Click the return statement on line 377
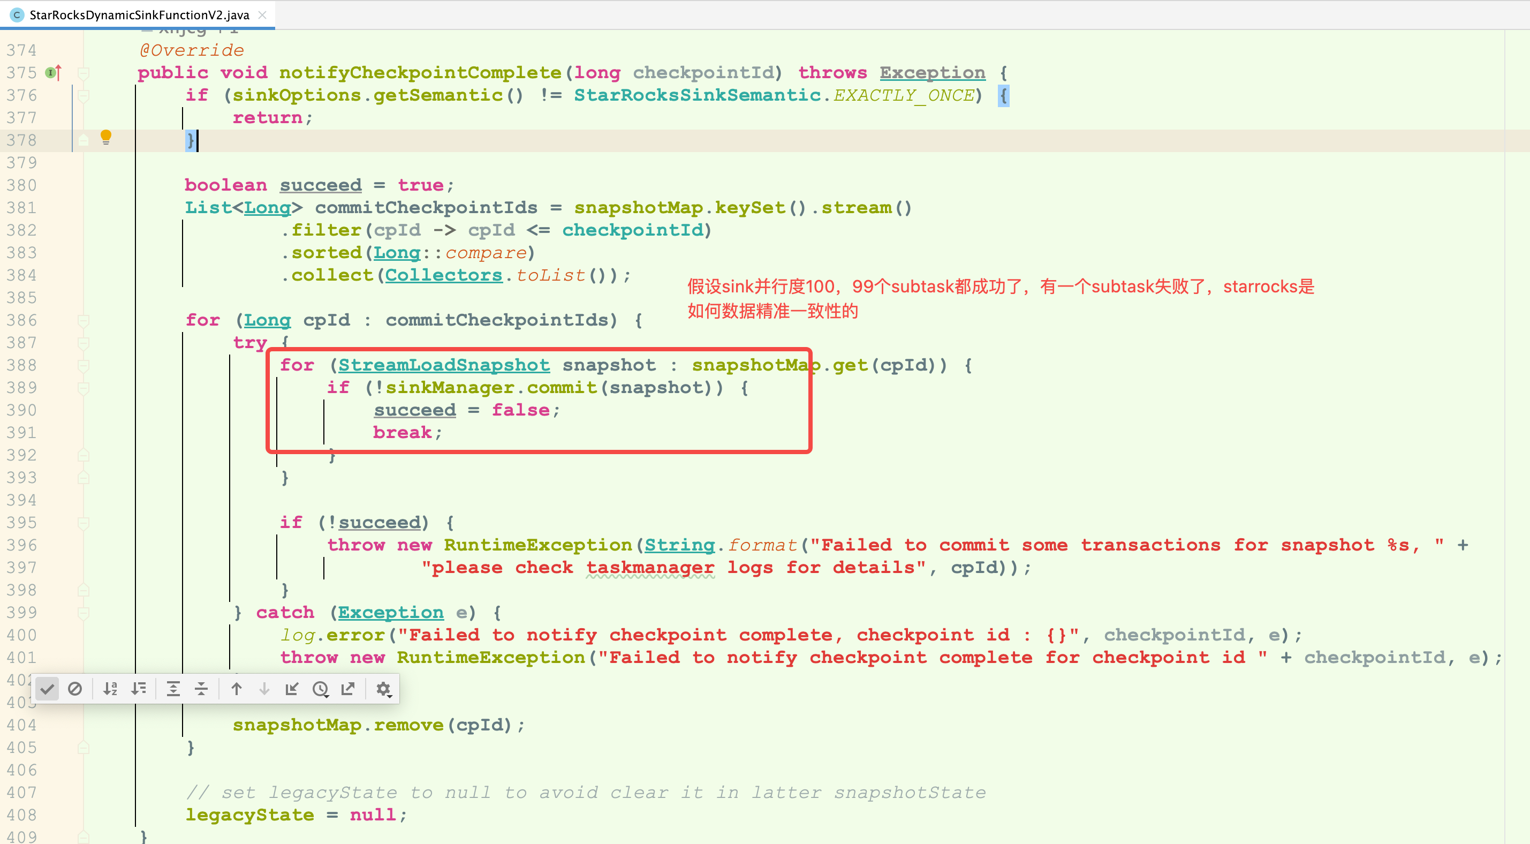The image size is (1530, 844). pos(268,118)
